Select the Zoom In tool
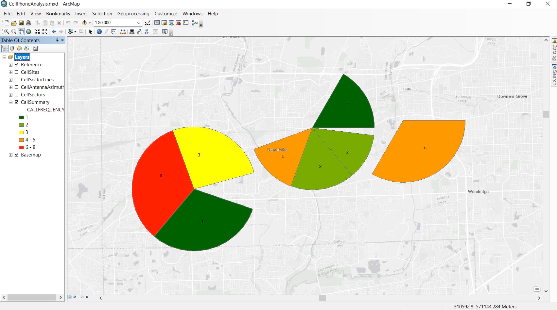The height and width of the screenshot is (310, 557). point(7,32)
